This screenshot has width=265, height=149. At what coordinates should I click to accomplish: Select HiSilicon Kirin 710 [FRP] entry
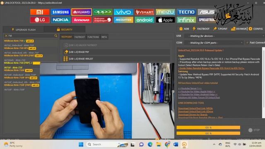point(22,63)
